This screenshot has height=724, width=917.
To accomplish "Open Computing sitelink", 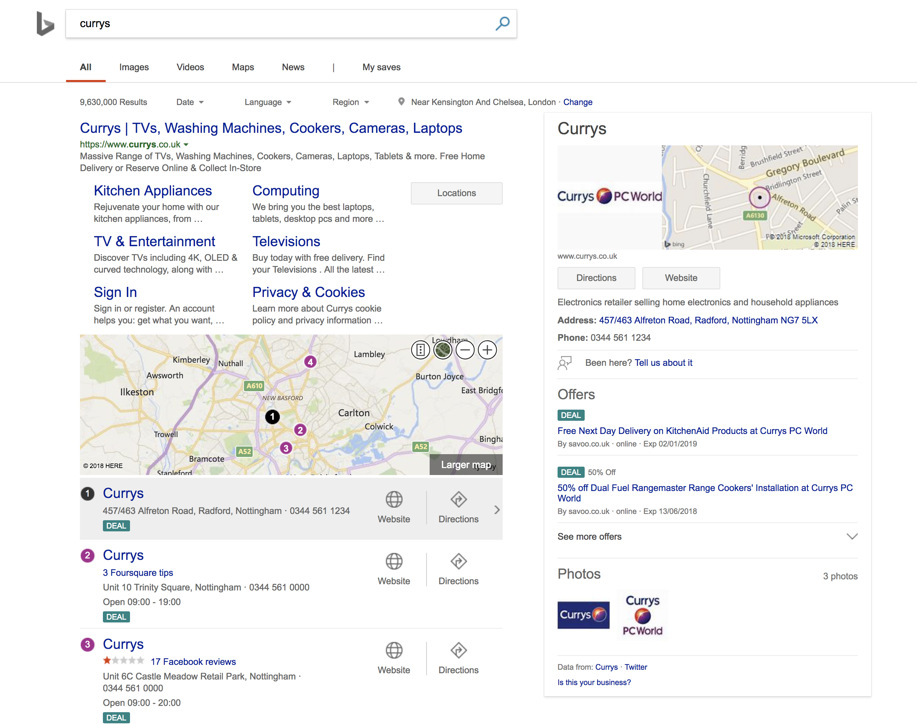I will pos(286,191).
